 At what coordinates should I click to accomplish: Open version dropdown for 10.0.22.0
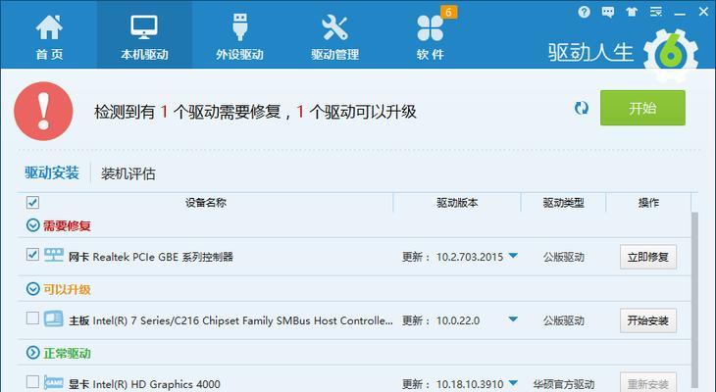(513, 319)
